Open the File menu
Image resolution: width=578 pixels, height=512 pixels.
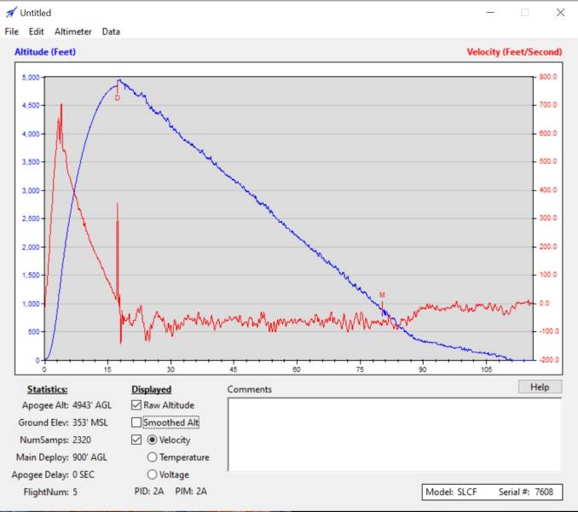11,32
